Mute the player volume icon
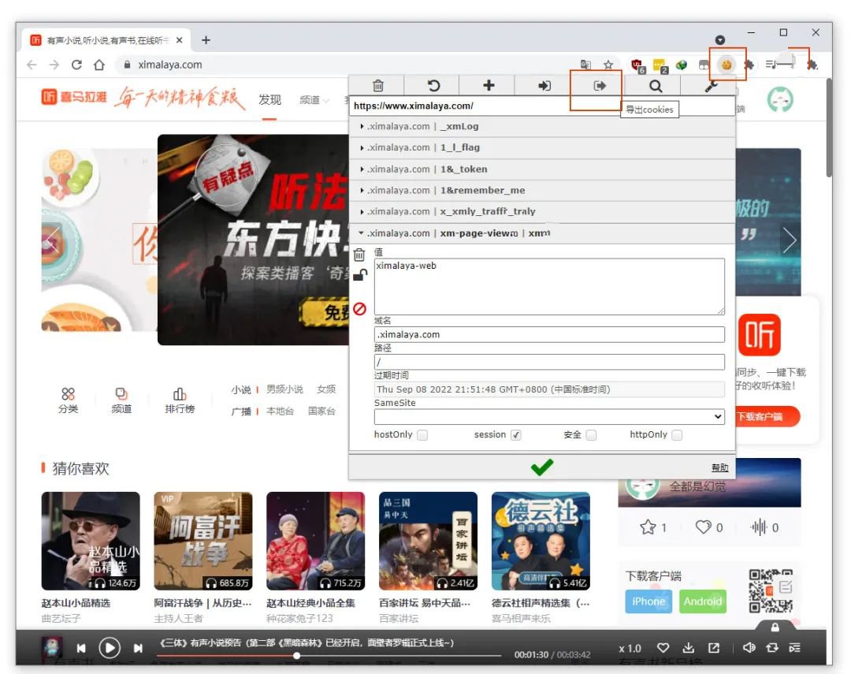 (x=749, y=647)
